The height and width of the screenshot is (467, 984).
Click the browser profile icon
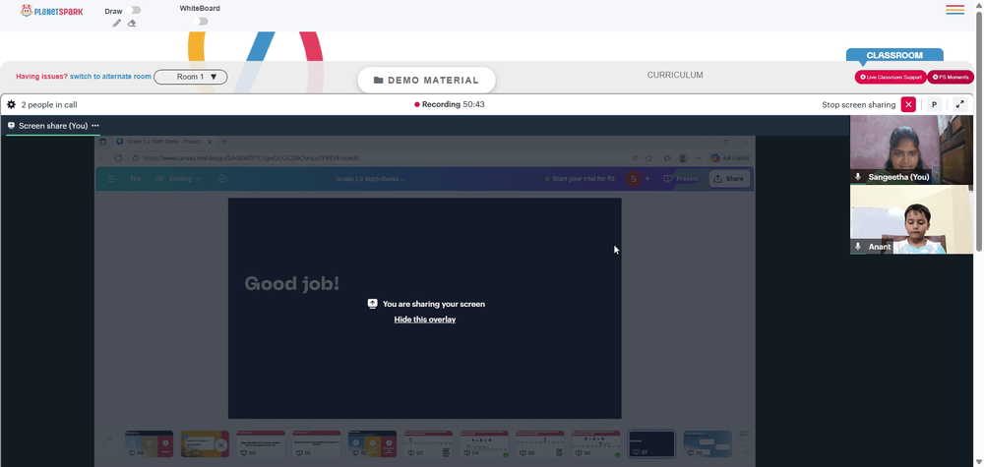click(683, 158)
